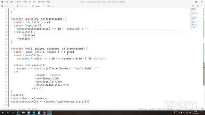The width and height of the screenshot is (205, 115).
Task: Open the Windows Action Center icon
Action: click(201, 112)
